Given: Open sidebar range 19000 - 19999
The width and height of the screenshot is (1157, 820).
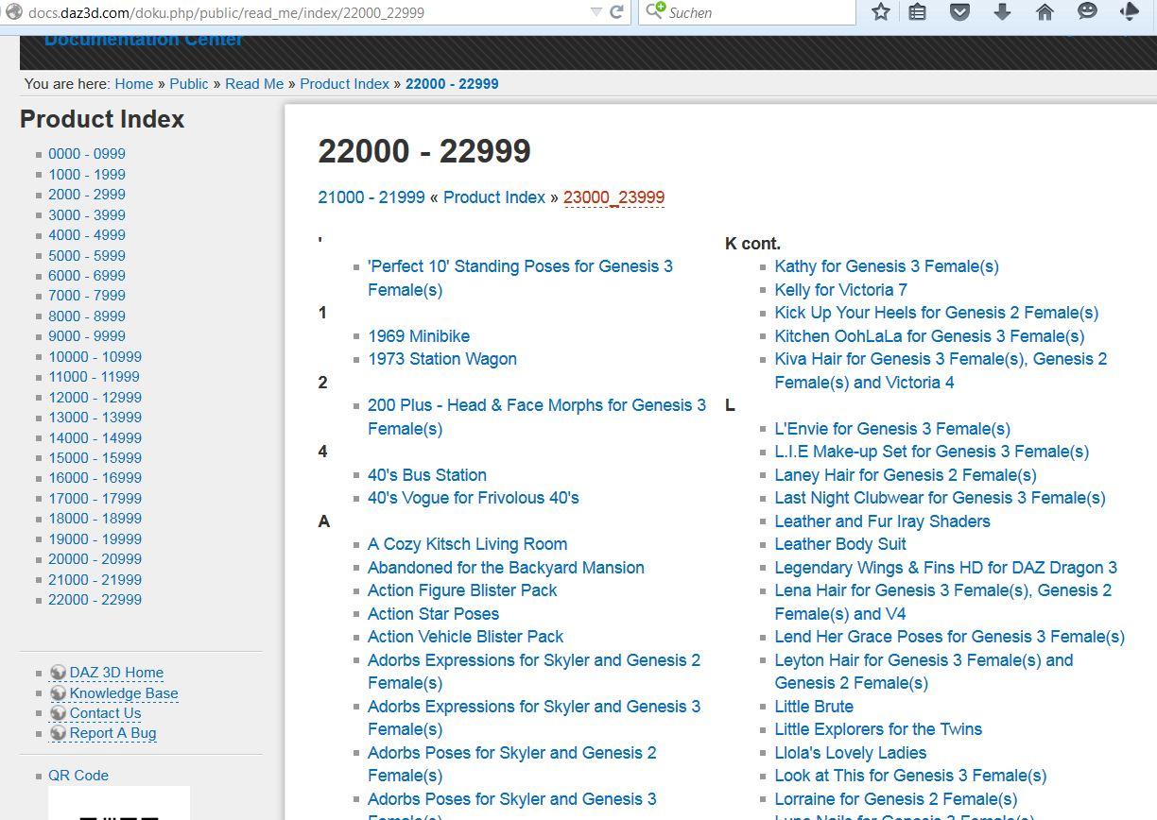Looking at the screenshot, I should click(x=95, y=539).
